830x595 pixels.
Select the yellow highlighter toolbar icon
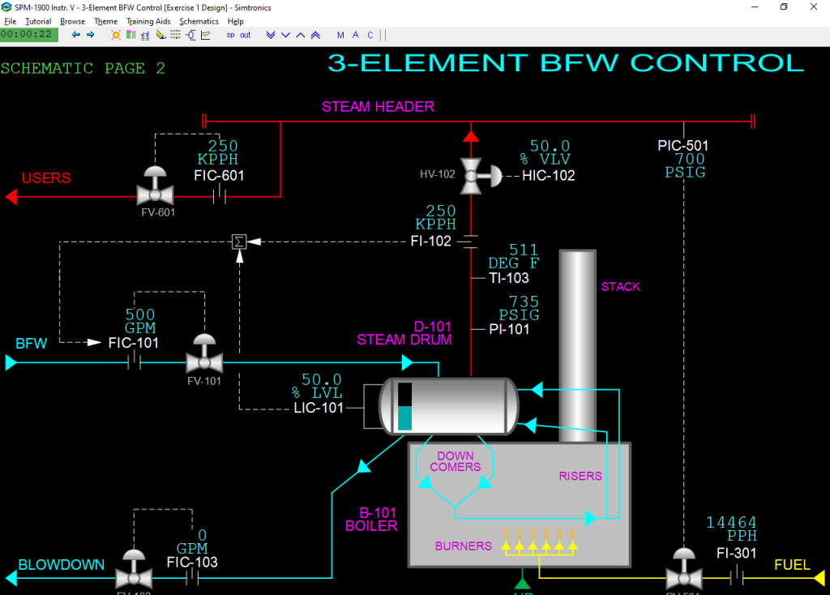160,35
